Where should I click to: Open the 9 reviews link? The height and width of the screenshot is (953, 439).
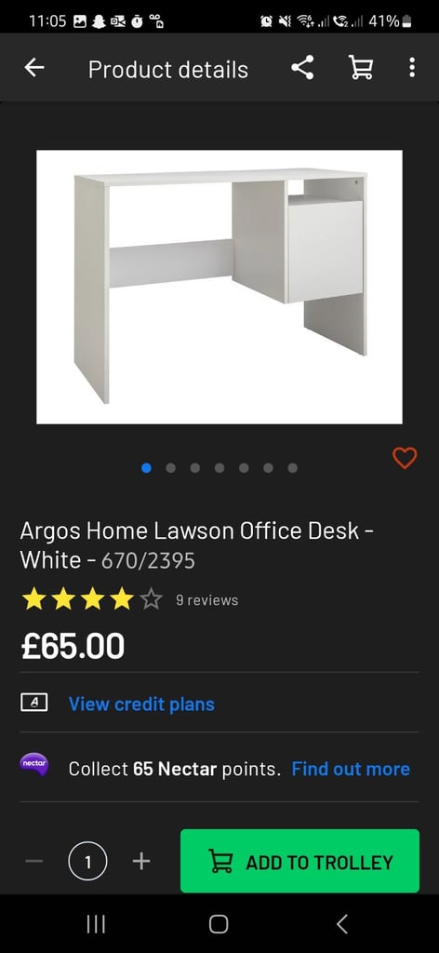(206, 600)
